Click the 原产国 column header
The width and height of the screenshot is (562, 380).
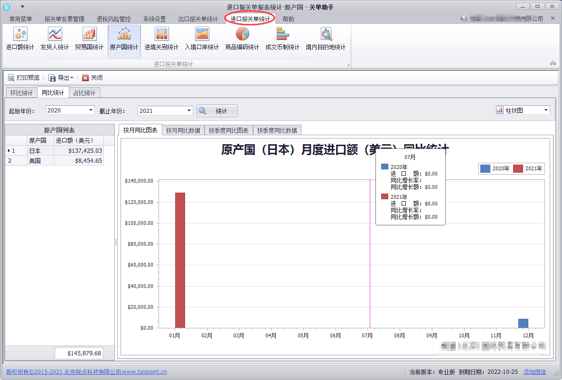(40, 140)
